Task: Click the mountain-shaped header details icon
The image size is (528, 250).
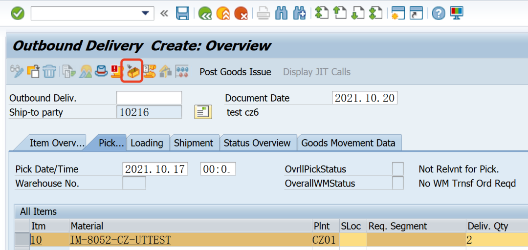Action: point(85,71)
